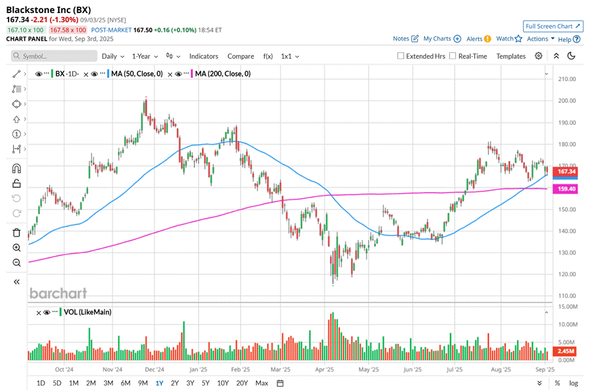Toggle visibility of VOL study
Image resolution: width=590 pixels, height=392 pixels.
click(x=46, y=312)
